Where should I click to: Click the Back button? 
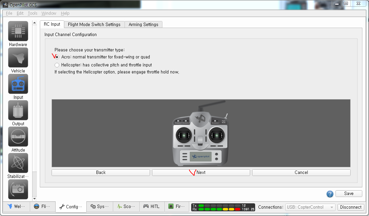[x=101, y=172]
